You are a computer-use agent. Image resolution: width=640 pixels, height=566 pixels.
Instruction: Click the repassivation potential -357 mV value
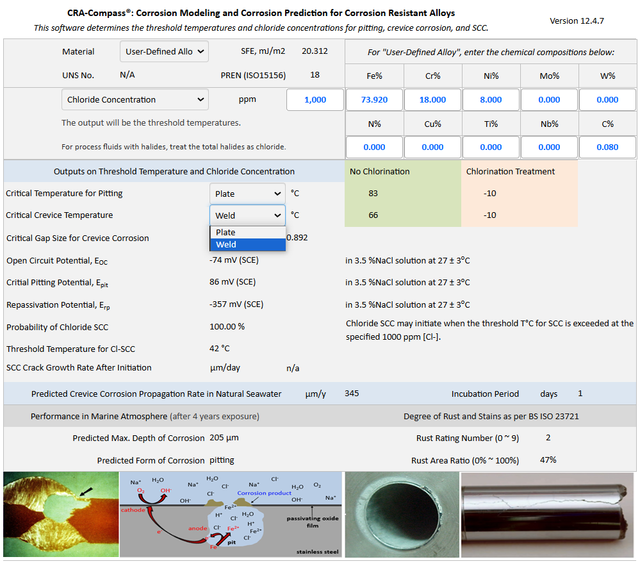236,304
